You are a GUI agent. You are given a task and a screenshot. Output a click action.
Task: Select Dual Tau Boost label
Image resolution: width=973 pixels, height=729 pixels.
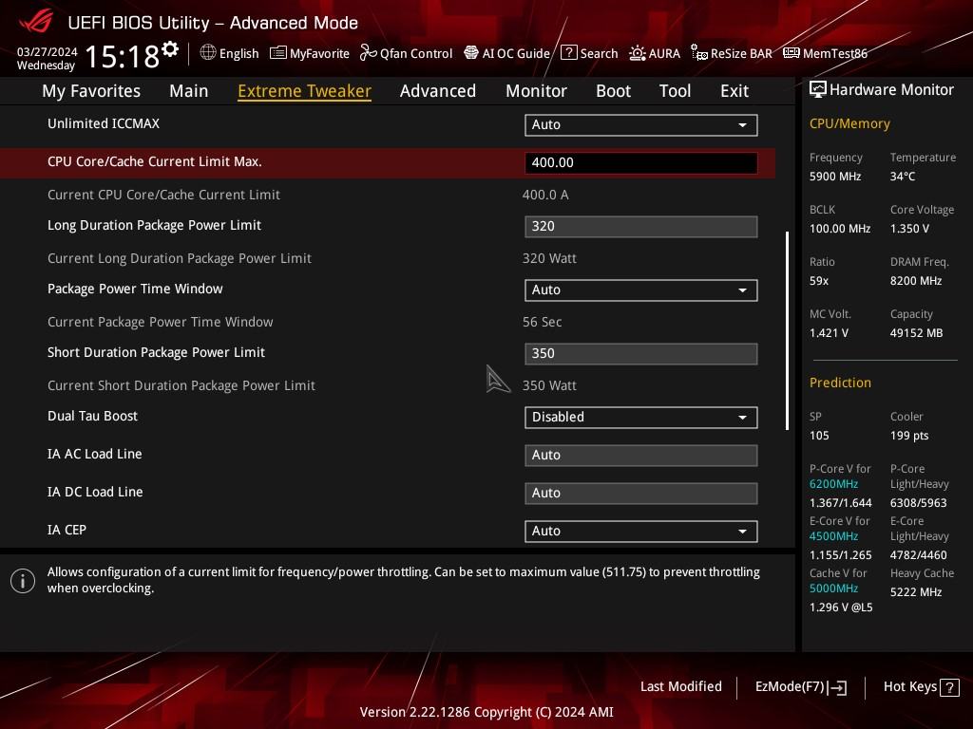(92, 416)
